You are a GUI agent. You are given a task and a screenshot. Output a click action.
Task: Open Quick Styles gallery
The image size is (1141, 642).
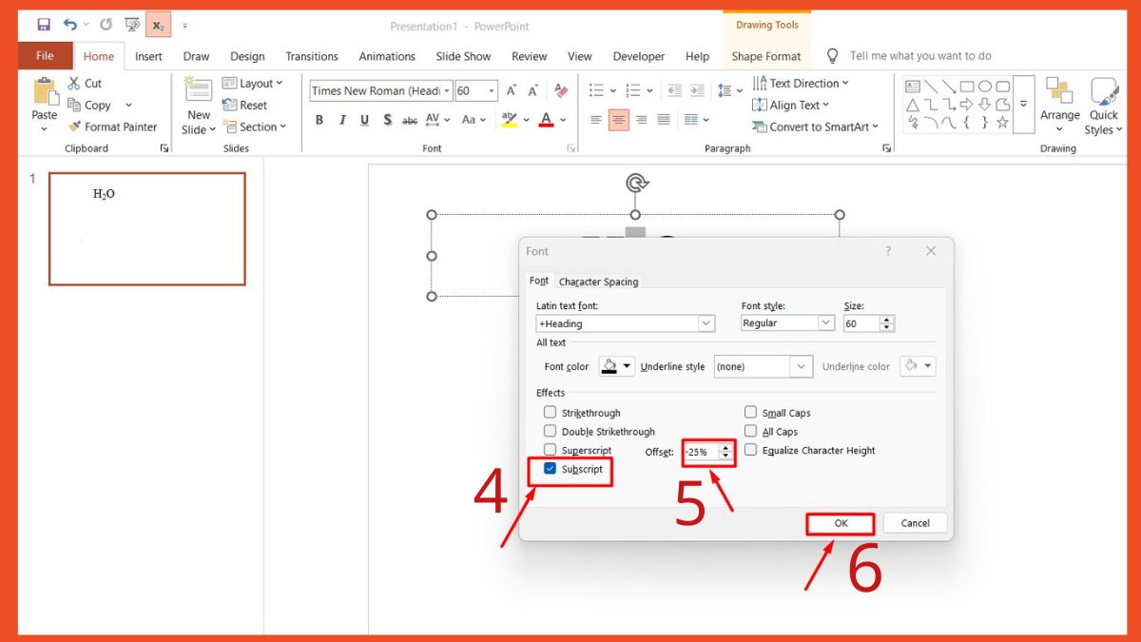1104,106
